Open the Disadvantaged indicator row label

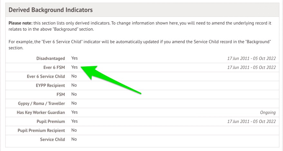pos(50,59)
